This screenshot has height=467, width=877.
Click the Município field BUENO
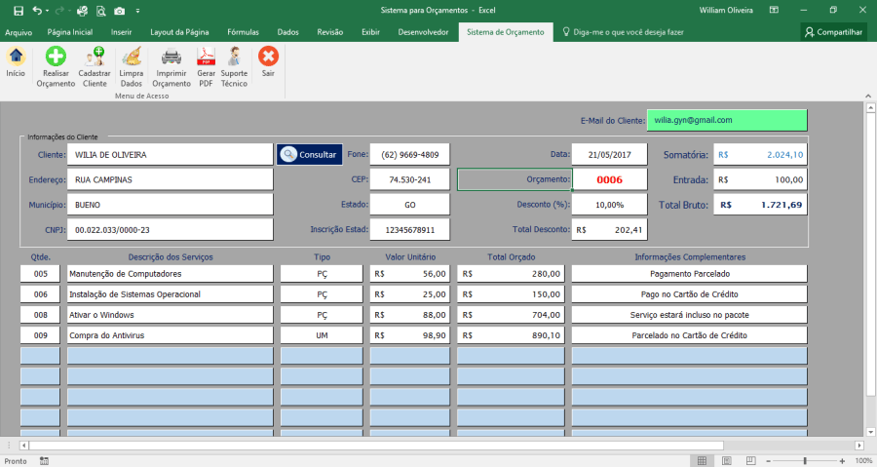pyautogui.click(x=170, y=205)
